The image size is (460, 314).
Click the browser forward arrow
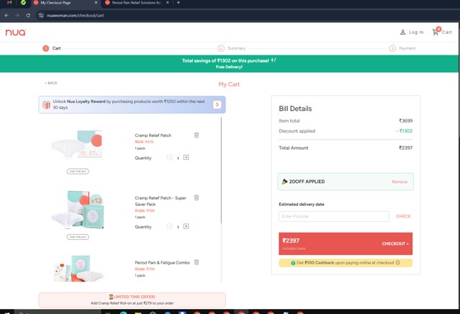(17, 15)
